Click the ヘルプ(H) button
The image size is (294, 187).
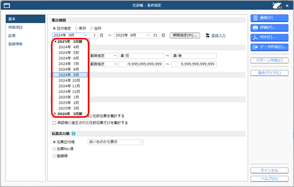point(269,179)
